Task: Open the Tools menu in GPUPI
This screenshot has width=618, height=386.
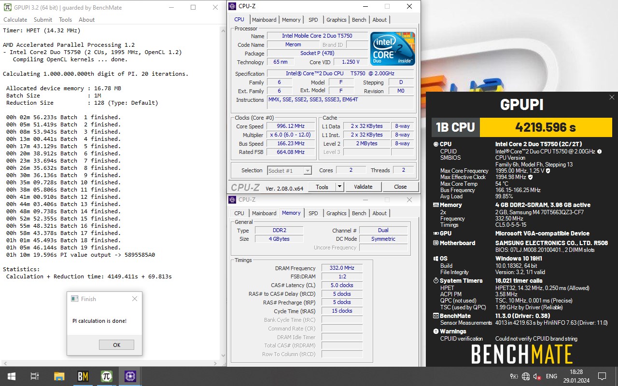Action: point(66,20)
